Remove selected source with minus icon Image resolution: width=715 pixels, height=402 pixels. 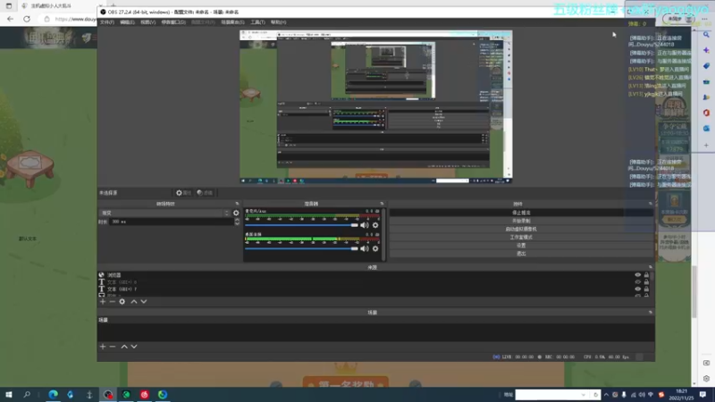tap(113, 301)
